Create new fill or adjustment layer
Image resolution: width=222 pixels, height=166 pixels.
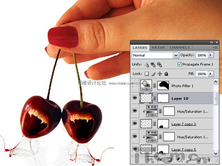(x=179, y=160)
